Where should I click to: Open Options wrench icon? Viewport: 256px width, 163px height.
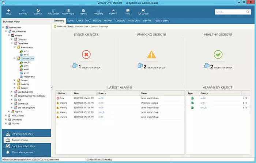(113, 11)
